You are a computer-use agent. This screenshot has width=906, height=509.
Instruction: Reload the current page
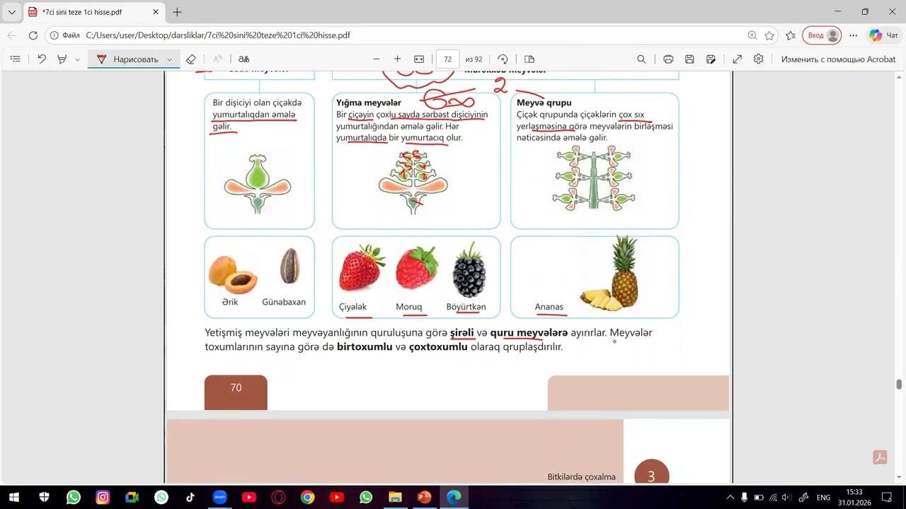(33, 35)
